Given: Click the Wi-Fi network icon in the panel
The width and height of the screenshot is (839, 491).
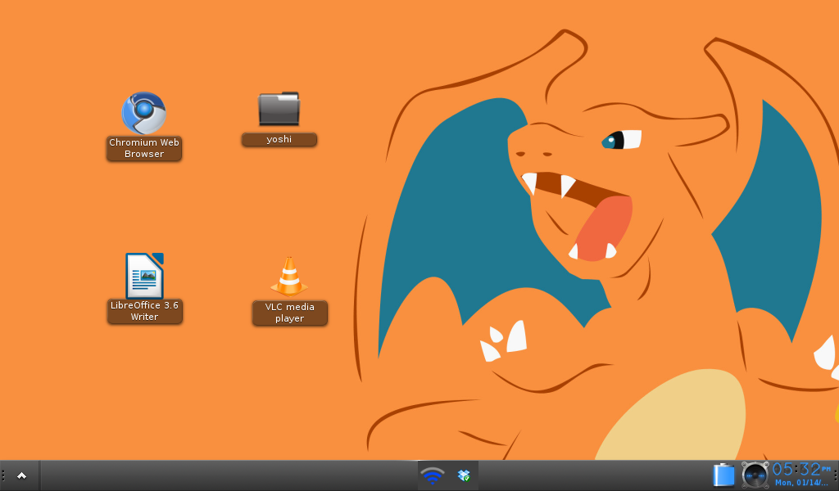Looking at the screenshot, I should click(x=433, y=475).
